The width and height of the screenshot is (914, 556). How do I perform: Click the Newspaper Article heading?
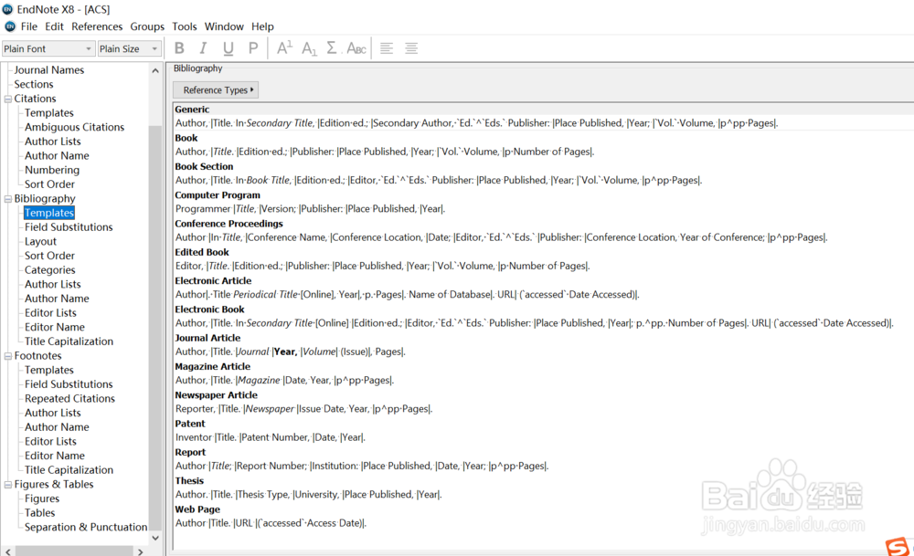(216, 395)
